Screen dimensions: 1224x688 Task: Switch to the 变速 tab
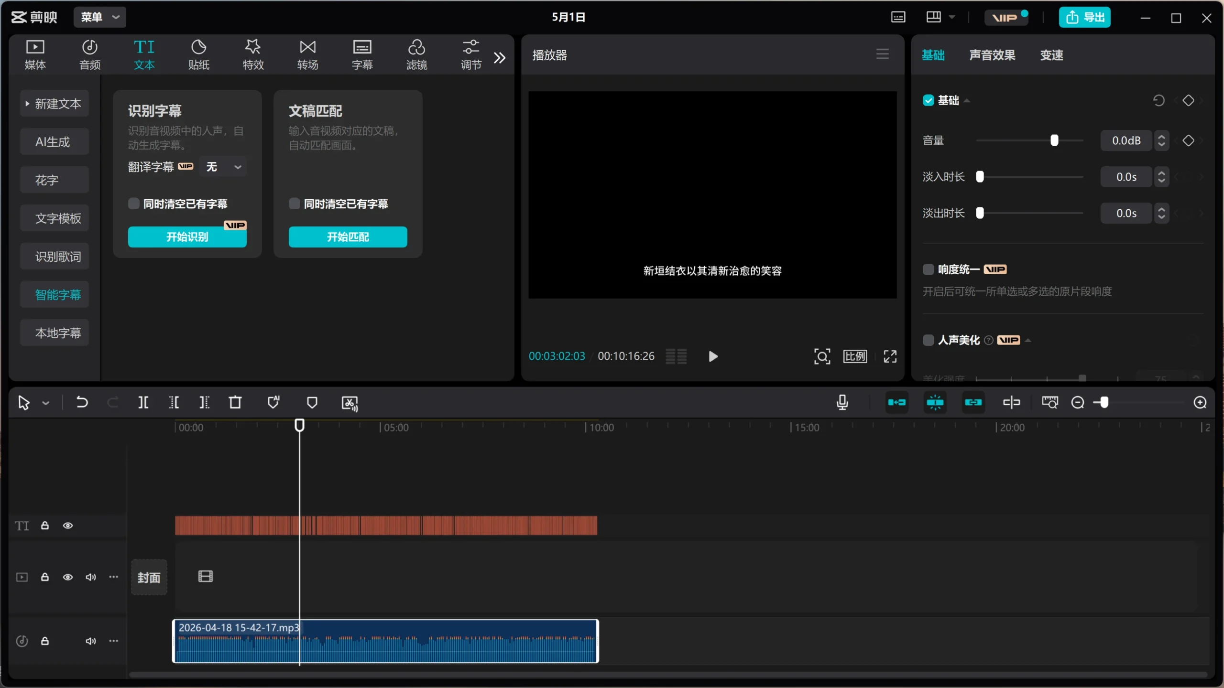(1052, 55)
